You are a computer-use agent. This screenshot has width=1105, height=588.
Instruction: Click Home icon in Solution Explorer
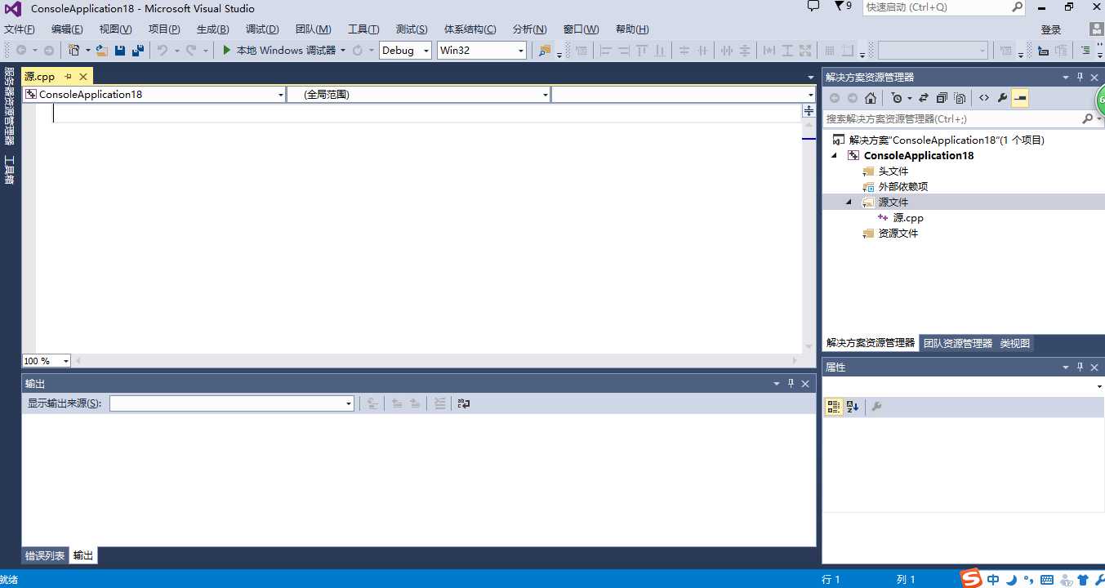[x=871, y=98]
